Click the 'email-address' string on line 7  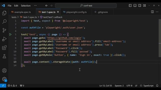(112, 41)
